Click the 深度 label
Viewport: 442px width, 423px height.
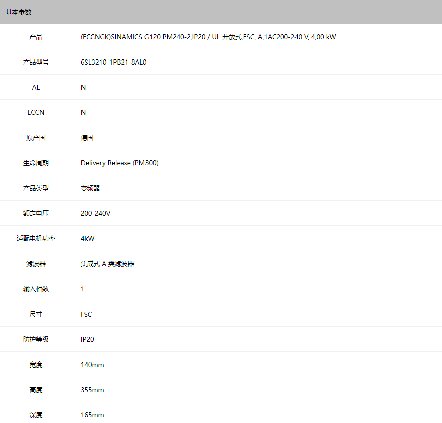coord(36,415)
